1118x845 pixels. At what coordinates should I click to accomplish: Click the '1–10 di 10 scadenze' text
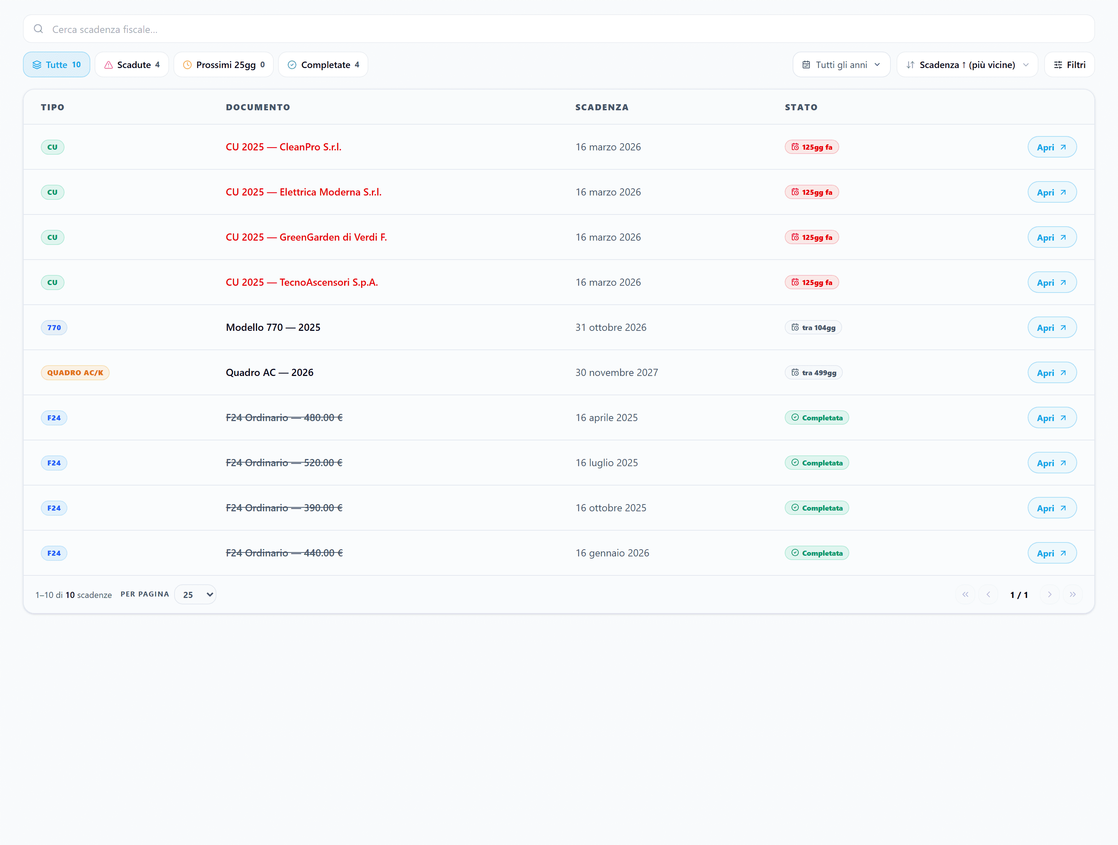[73, 595]
